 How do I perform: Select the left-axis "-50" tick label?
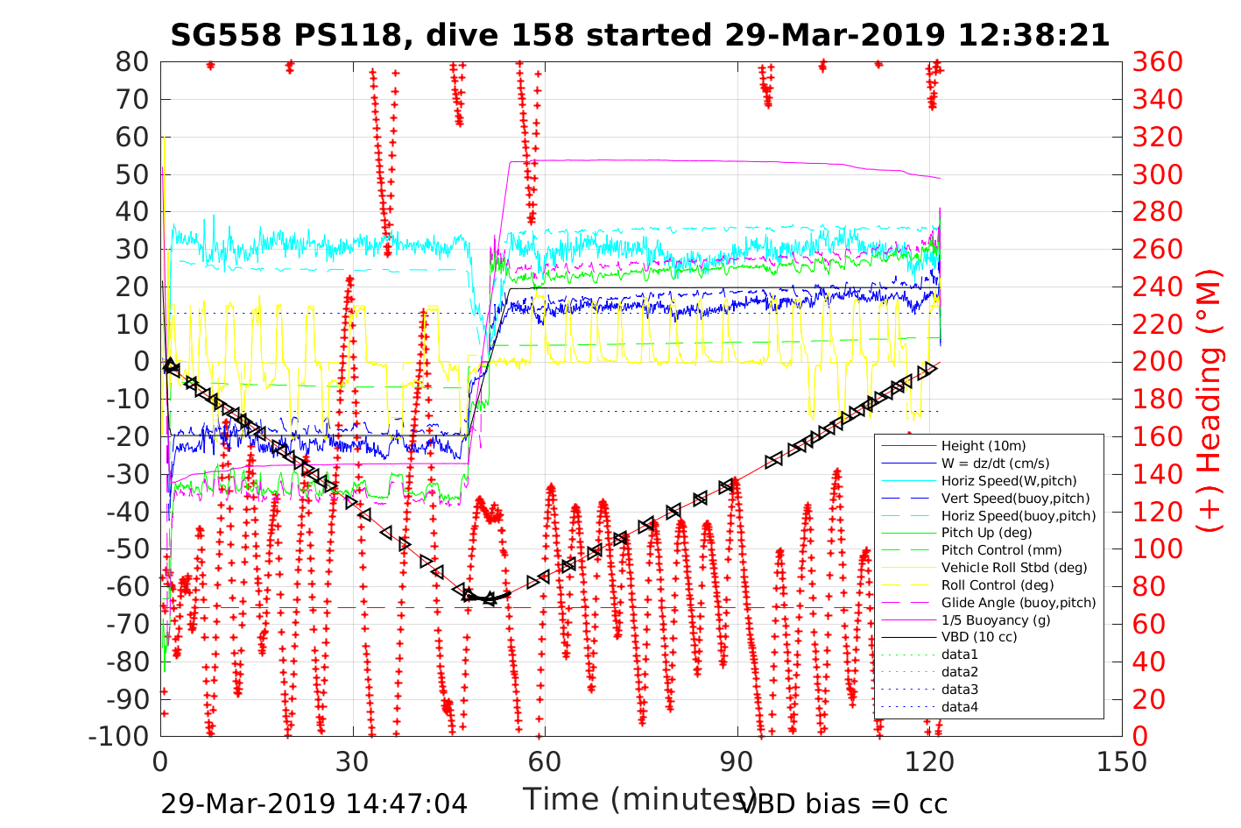pos(128,548)
